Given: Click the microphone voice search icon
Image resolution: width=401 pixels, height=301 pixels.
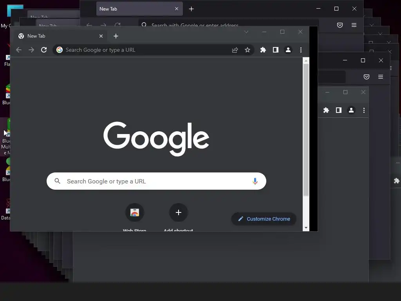Looking at the screenshot, I should [255, 181].
